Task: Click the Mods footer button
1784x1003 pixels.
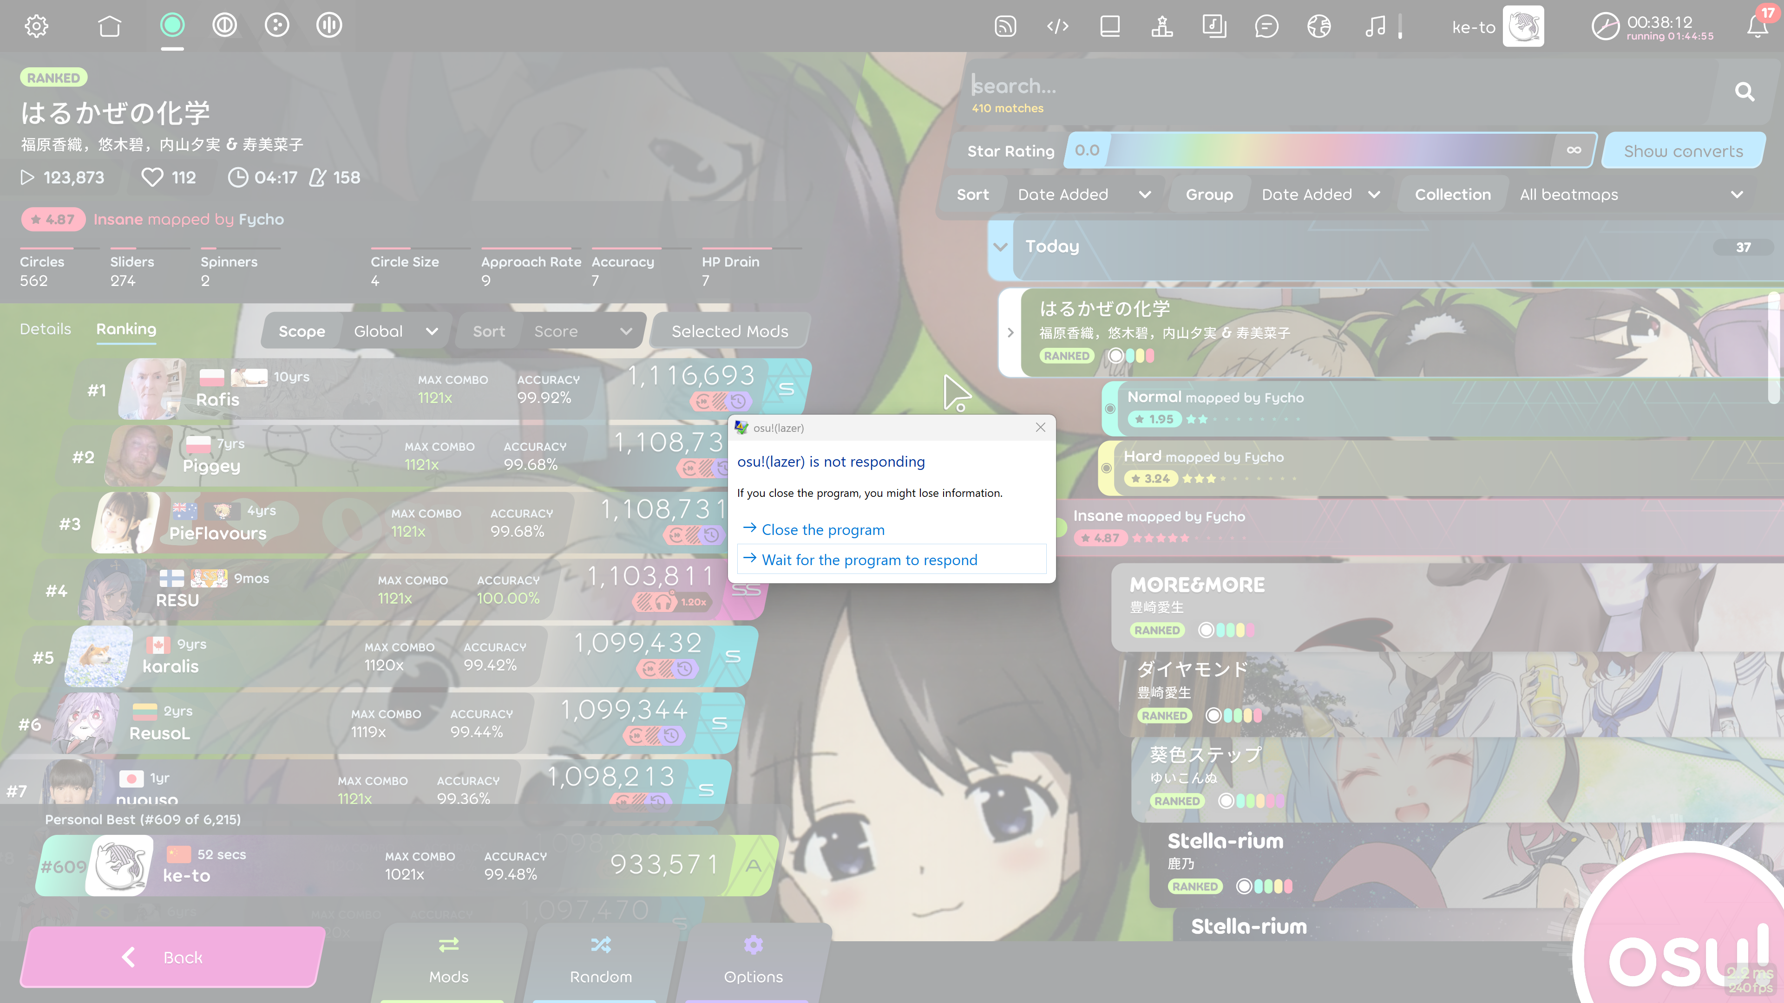Action: click(449, 963)
